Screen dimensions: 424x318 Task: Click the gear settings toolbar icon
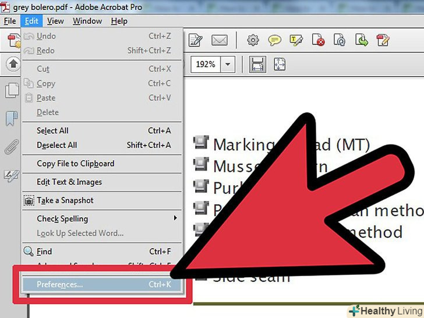coord(253,40)
